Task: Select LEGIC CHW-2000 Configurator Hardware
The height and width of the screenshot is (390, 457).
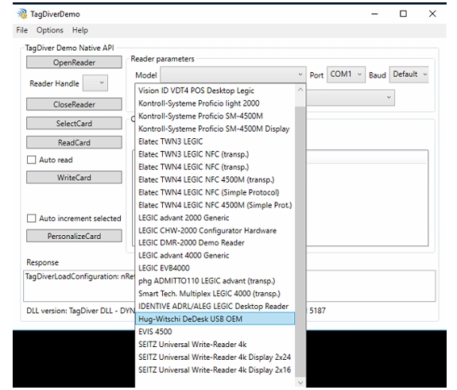Action: point(215,230)
